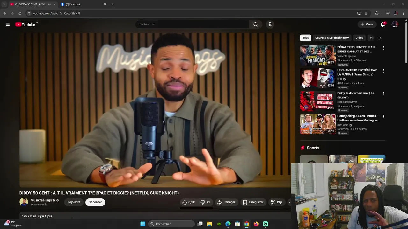Open Task View on the taskbar
Screen dimensions: 408x229
click(200, 224)
